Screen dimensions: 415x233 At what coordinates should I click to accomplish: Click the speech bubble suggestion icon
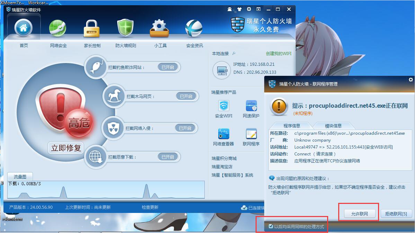point(272,178)
